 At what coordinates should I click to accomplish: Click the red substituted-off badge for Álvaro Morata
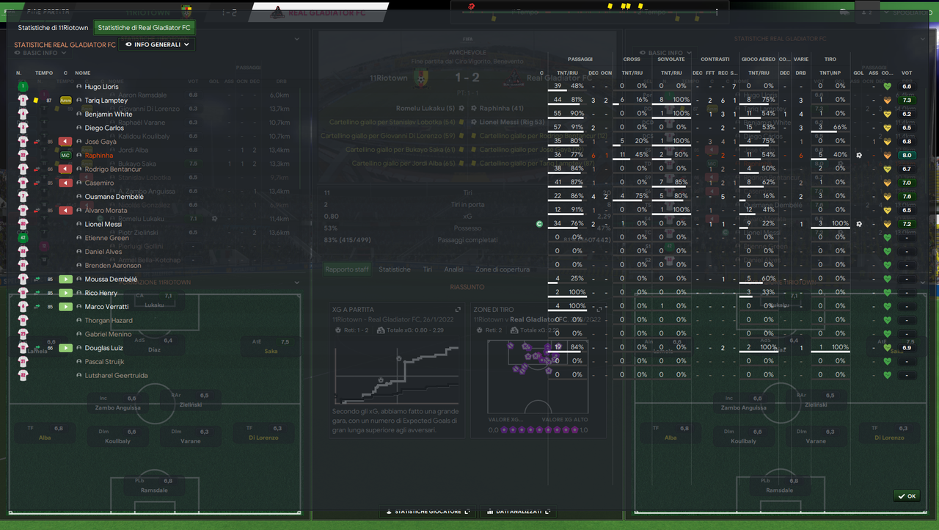pyautogui.click(x=65, y=211)
